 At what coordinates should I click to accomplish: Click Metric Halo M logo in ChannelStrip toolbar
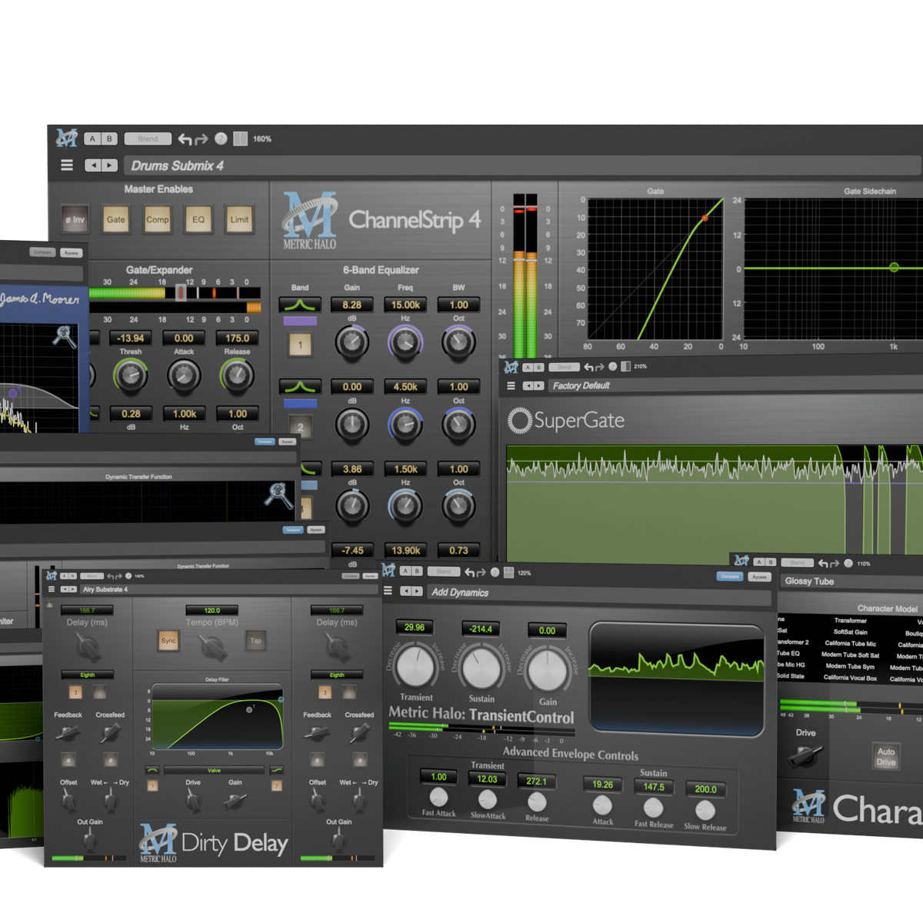coord(67,138)
